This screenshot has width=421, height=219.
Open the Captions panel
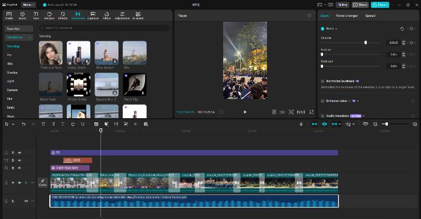click(x=93, y=16)
